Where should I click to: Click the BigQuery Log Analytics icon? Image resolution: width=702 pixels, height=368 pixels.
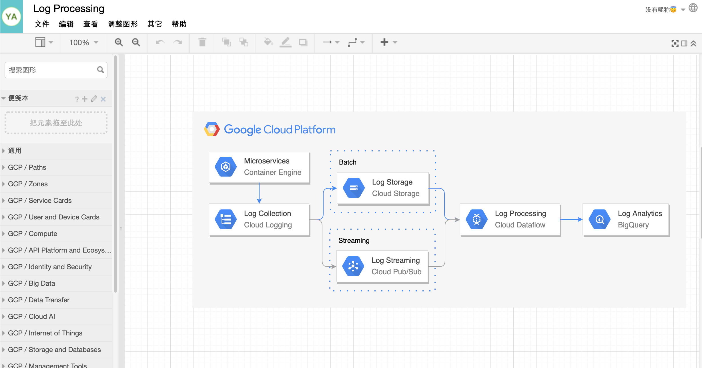(599, 218)
